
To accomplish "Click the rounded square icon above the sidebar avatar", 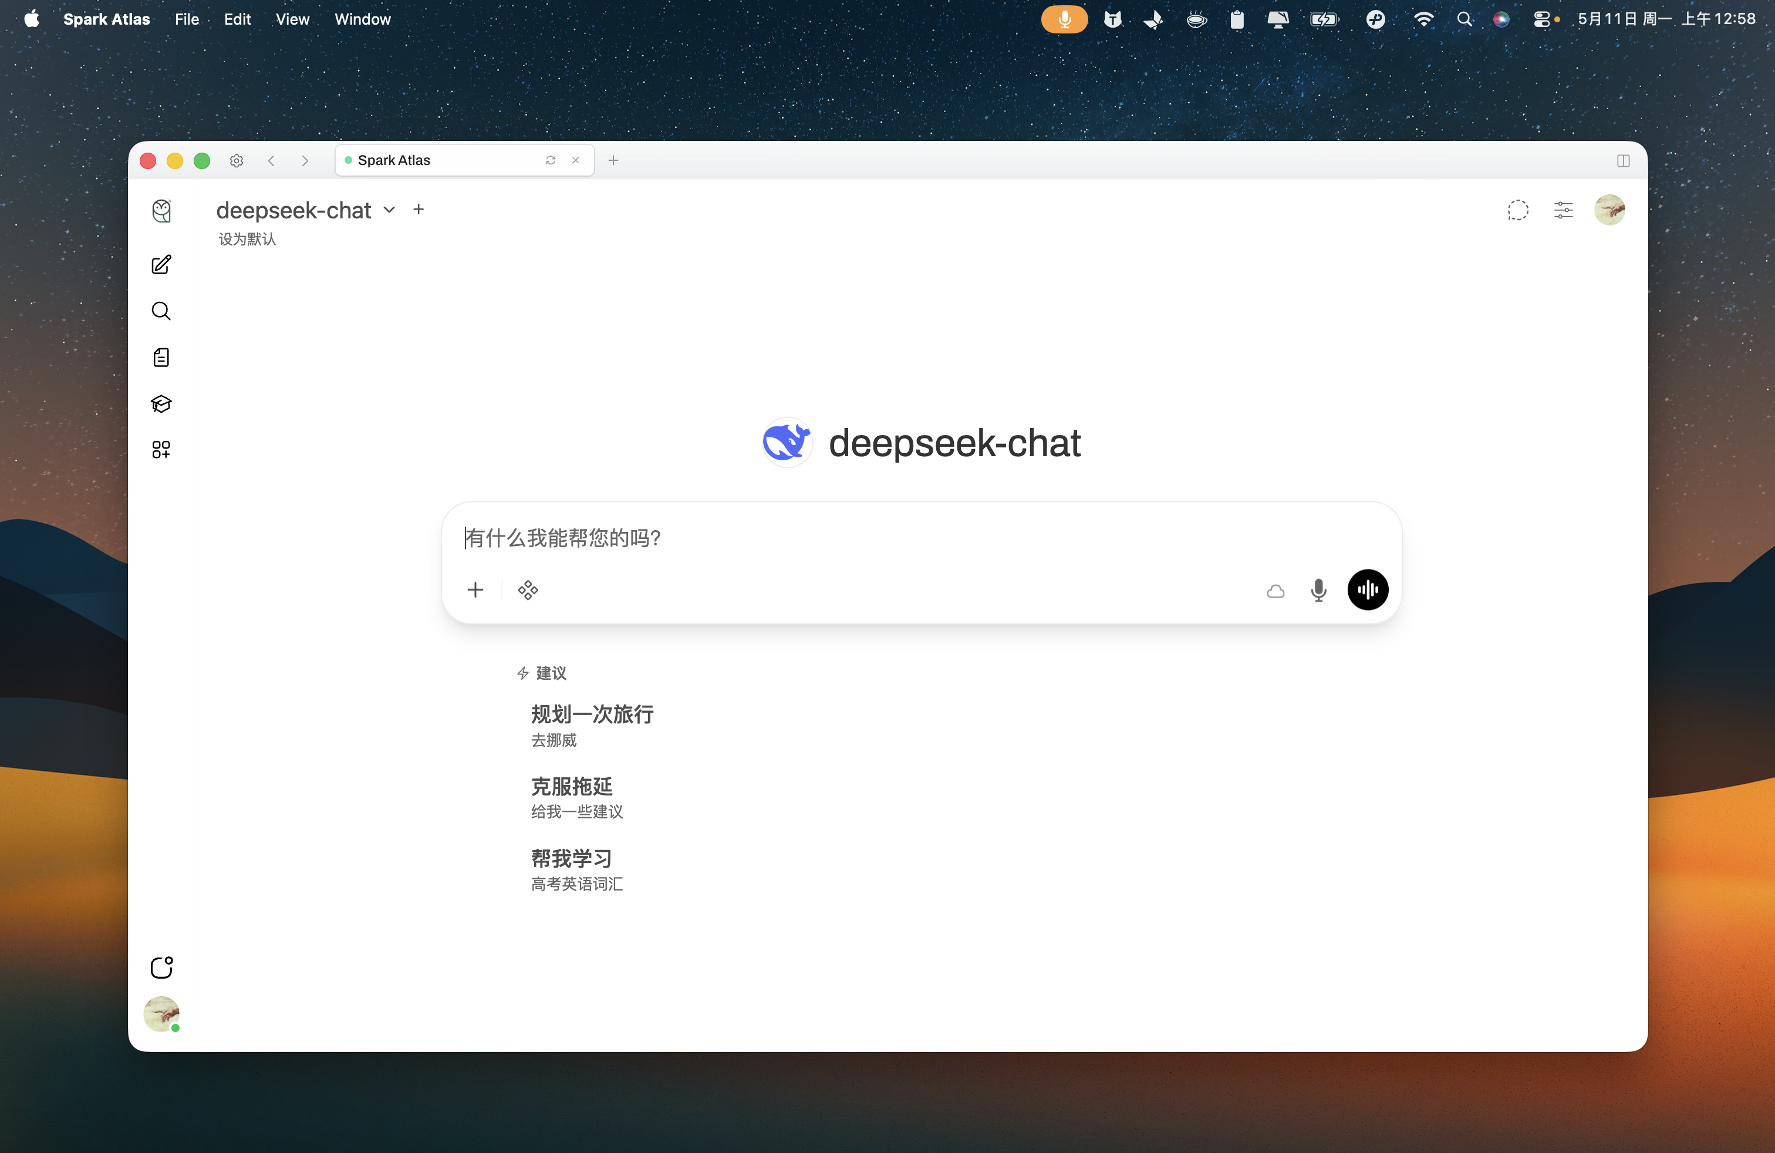I will click(x=161, y=967).
